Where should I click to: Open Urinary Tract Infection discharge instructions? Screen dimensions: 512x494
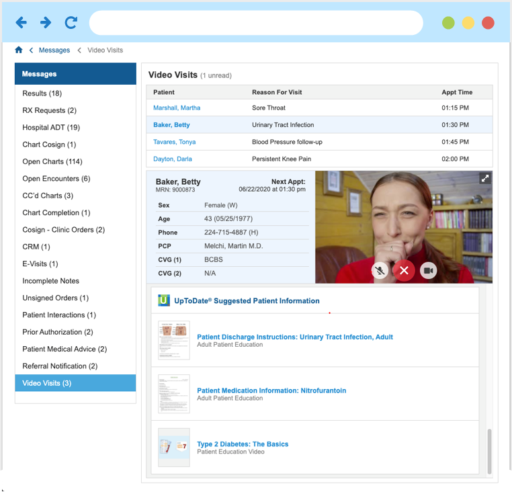(x=294, y=337)
